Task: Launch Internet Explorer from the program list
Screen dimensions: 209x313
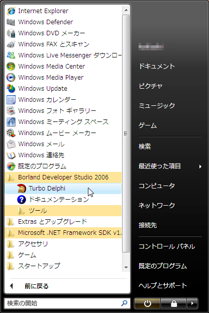Action: [63, 11]
